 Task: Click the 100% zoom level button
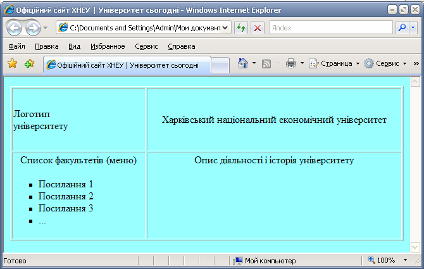point(381,260)
